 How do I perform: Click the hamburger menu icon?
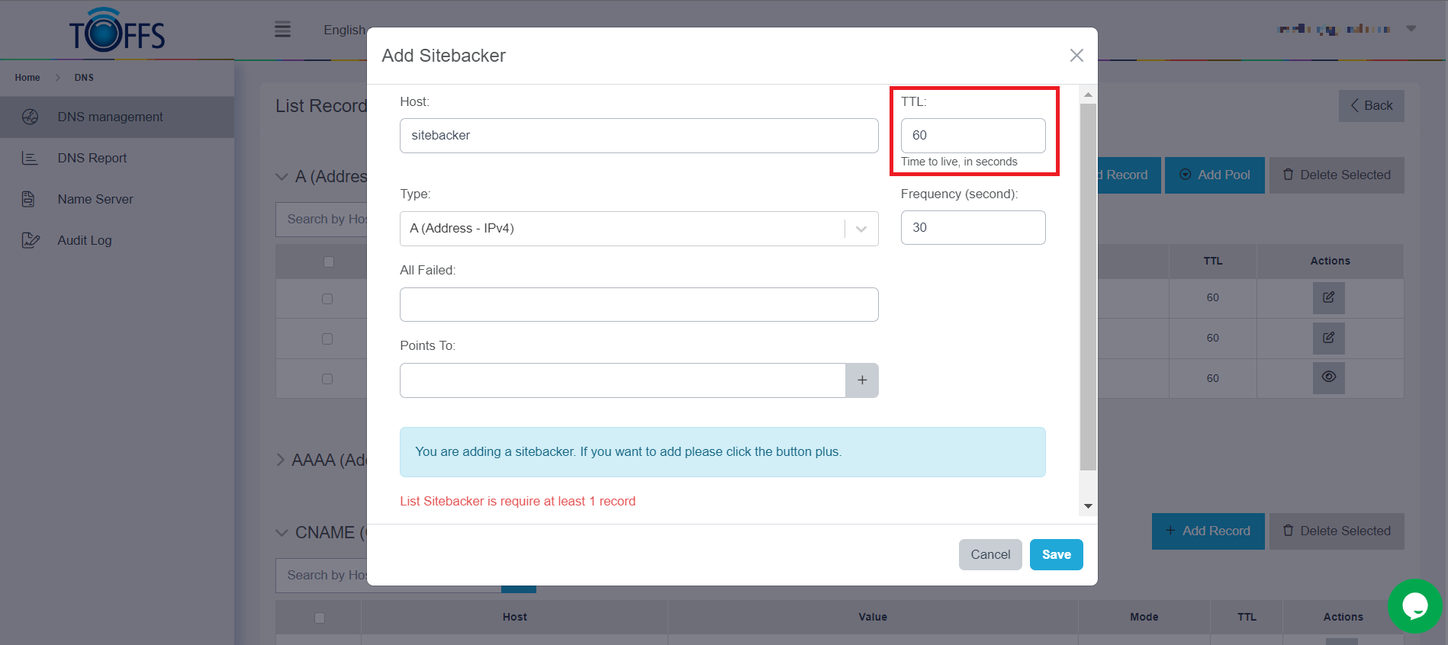[x=282, y=30]
